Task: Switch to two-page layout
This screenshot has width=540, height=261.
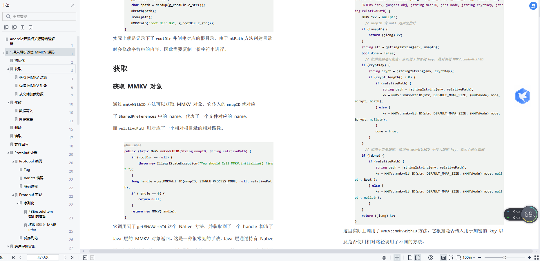Action: (418, 258)
